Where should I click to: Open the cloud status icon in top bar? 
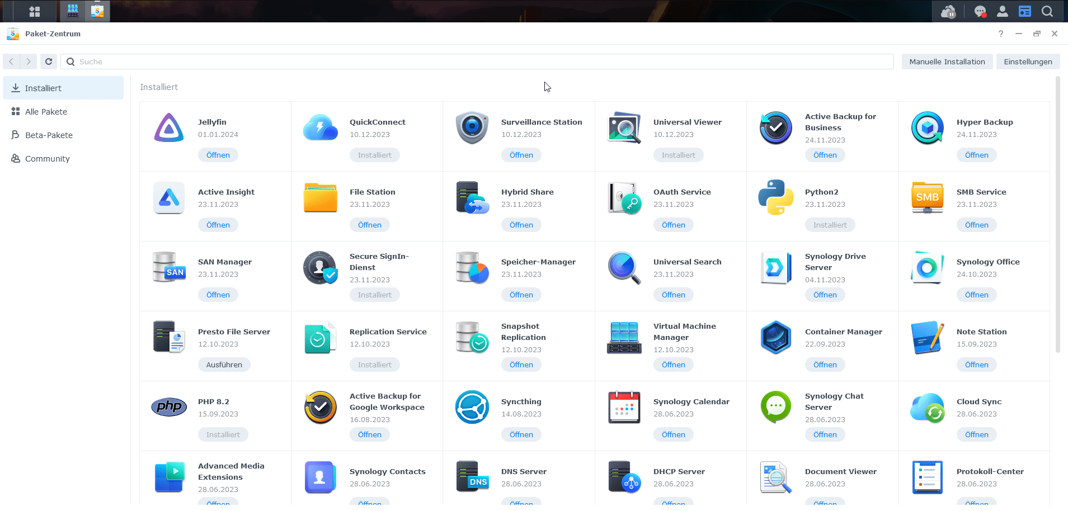tap(948, 11)
